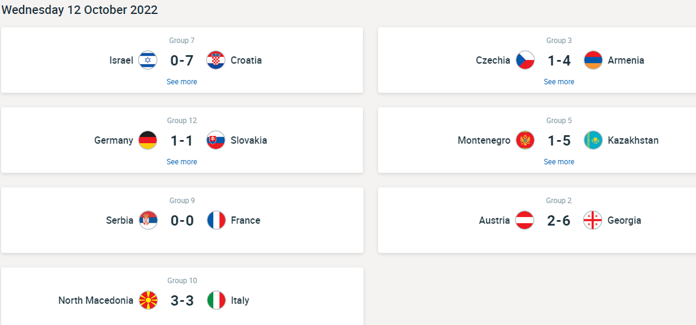This screenshot has height=325, width=696.
Task: Click the Germany flag icon
Action: point(148,140)
